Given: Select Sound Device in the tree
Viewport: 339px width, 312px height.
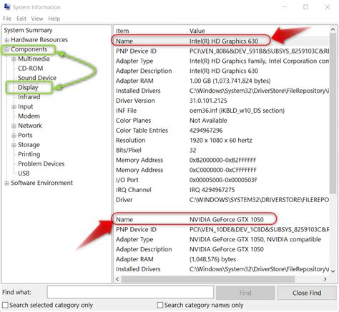Looking at the screenshot, I should pyautogui.click(x=37, y=78).
